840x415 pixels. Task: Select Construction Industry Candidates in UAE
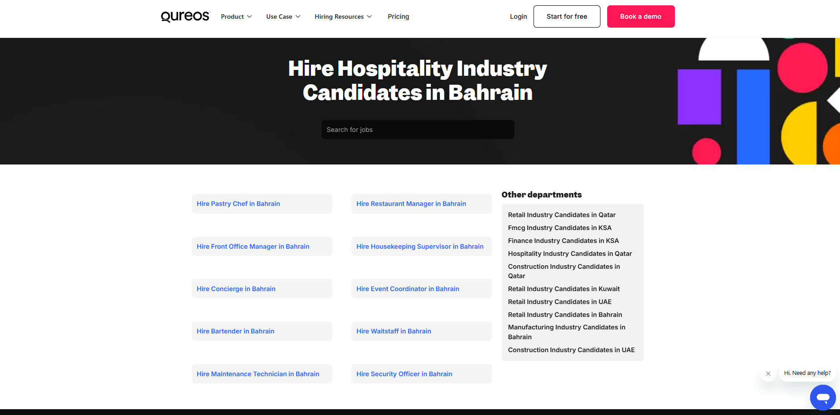[571, 350]
